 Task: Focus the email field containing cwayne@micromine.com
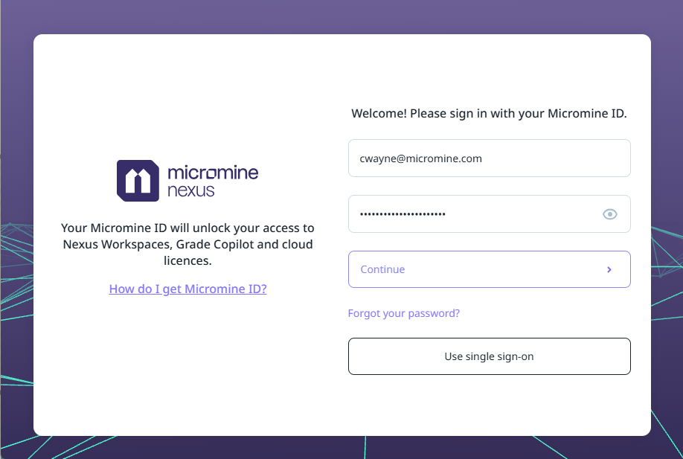point(489,158)
